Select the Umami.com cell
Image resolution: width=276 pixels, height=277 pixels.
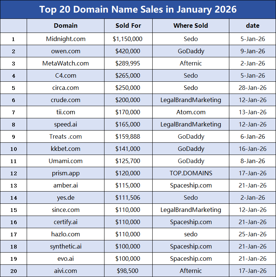pos(66,161)
